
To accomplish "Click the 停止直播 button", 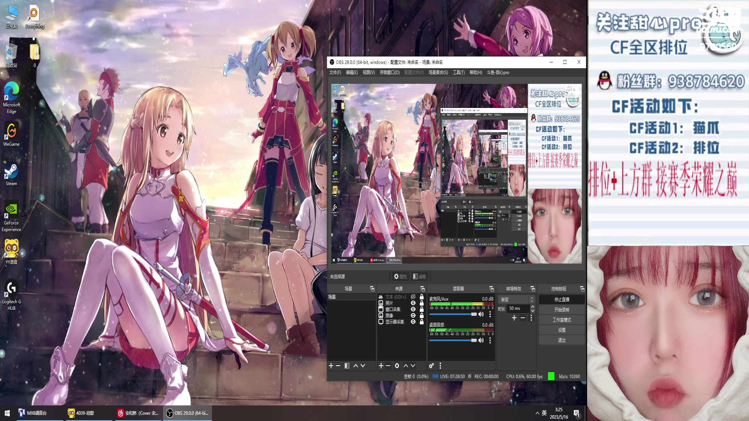I will click(x=561, y=299).
